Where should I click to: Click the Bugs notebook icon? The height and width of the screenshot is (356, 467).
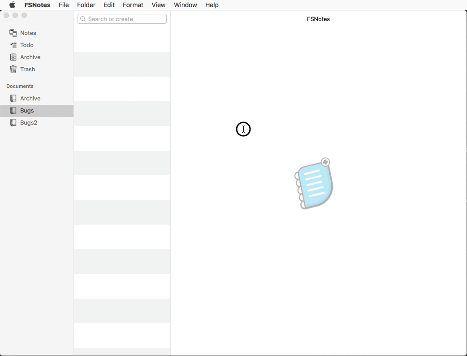coord(13,111)
